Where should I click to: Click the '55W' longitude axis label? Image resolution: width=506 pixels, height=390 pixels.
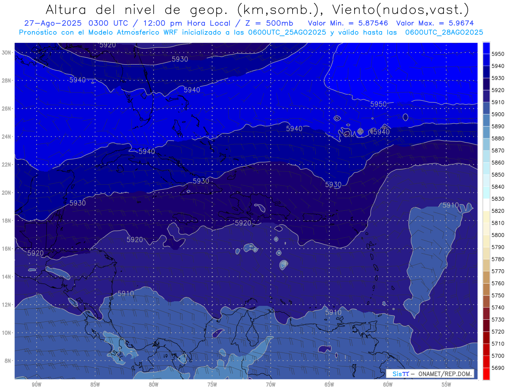tap(447, 385)
